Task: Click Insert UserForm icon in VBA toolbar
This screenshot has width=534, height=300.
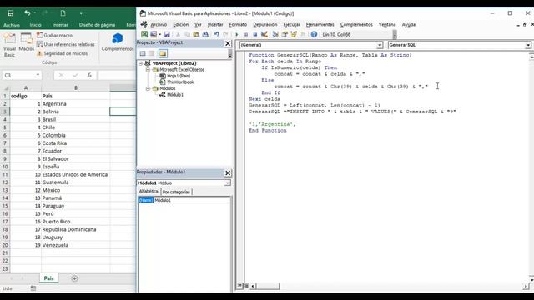Action: [154, 34]
